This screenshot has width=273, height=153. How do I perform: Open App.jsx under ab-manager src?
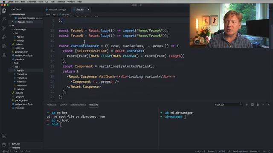tap(20, 37)
